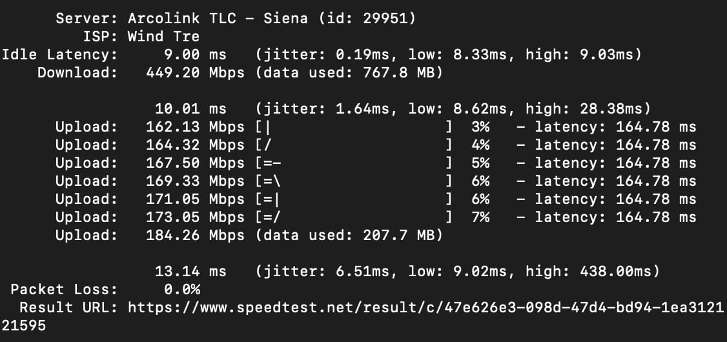This screenshot has width=727, height=342.
Task: Click the download data used 767.8 MB text
Action: [x=349, y=73]
